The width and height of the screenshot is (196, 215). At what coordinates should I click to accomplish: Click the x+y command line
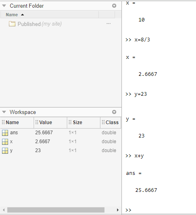coord(134,156)
